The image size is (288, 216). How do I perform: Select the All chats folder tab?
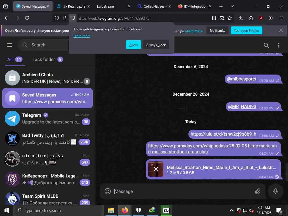[15, 60]
